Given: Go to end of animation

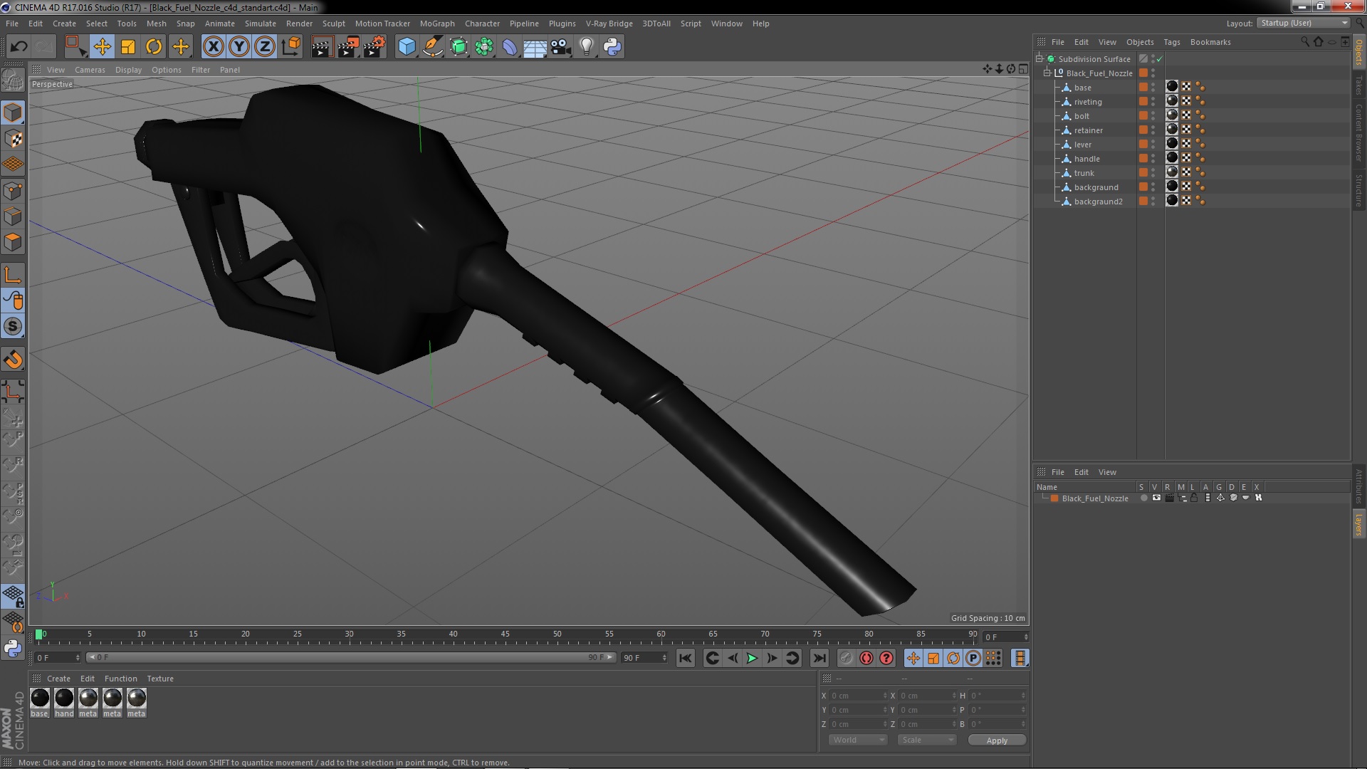Looking at the screenshot, I should click(819, 658).
